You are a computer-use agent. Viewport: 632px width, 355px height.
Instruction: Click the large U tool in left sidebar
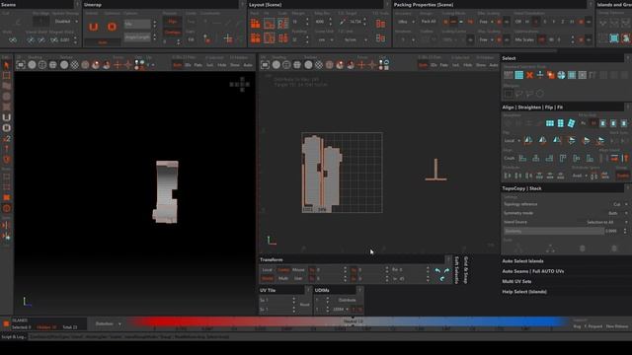(x=7, y=117)
